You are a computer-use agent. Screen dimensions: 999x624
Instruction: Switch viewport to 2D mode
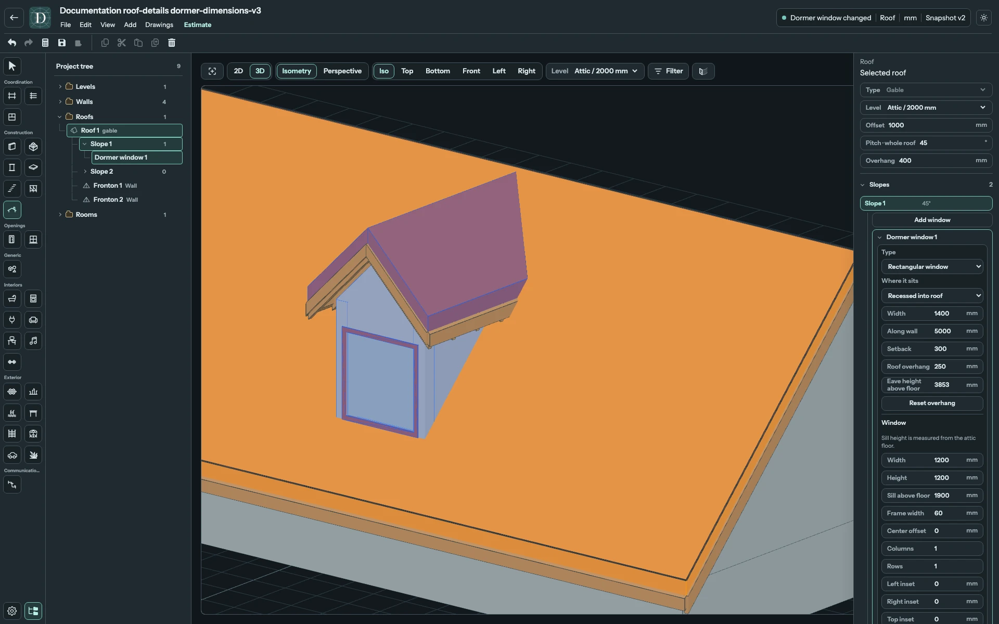[x=238, y=71]
